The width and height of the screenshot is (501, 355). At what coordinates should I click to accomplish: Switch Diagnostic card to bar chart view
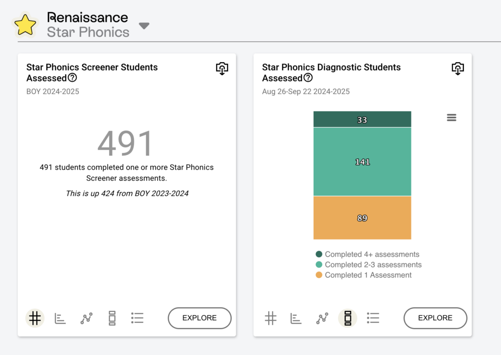pyautogui.click(x=296, y=318)
